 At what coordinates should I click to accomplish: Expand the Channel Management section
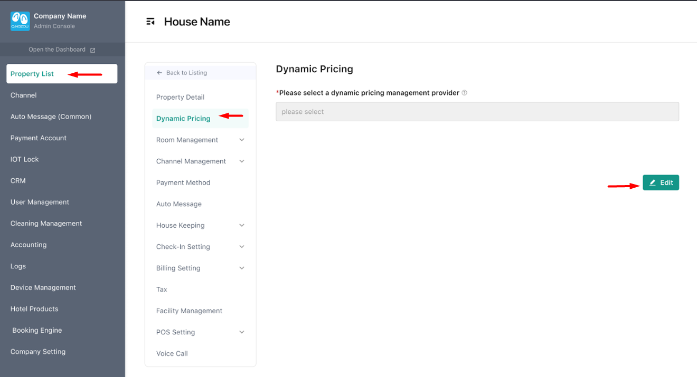click(x=242, y=161)
